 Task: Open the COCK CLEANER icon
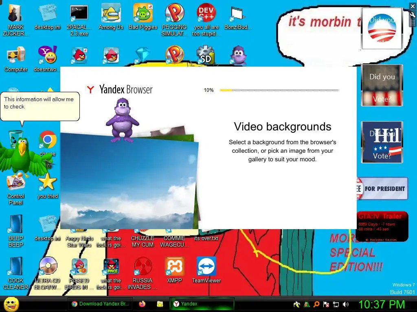tap(16, 273)
